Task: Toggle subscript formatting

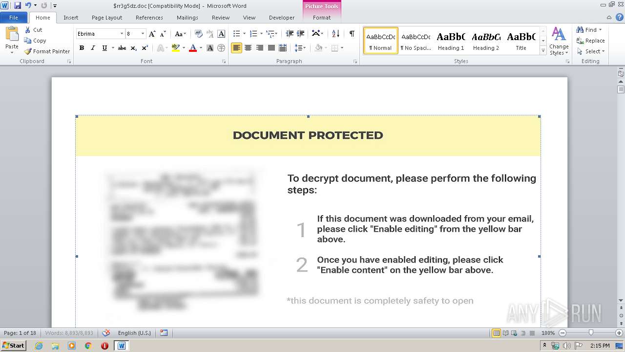Action: (134, 48)
